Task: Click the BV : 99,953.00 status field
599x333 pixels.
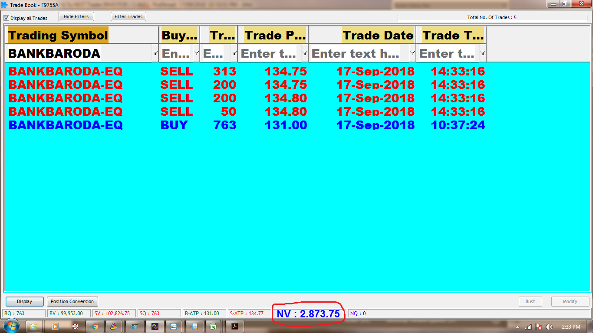Action: pyautogui.click(x=69, y=313)
